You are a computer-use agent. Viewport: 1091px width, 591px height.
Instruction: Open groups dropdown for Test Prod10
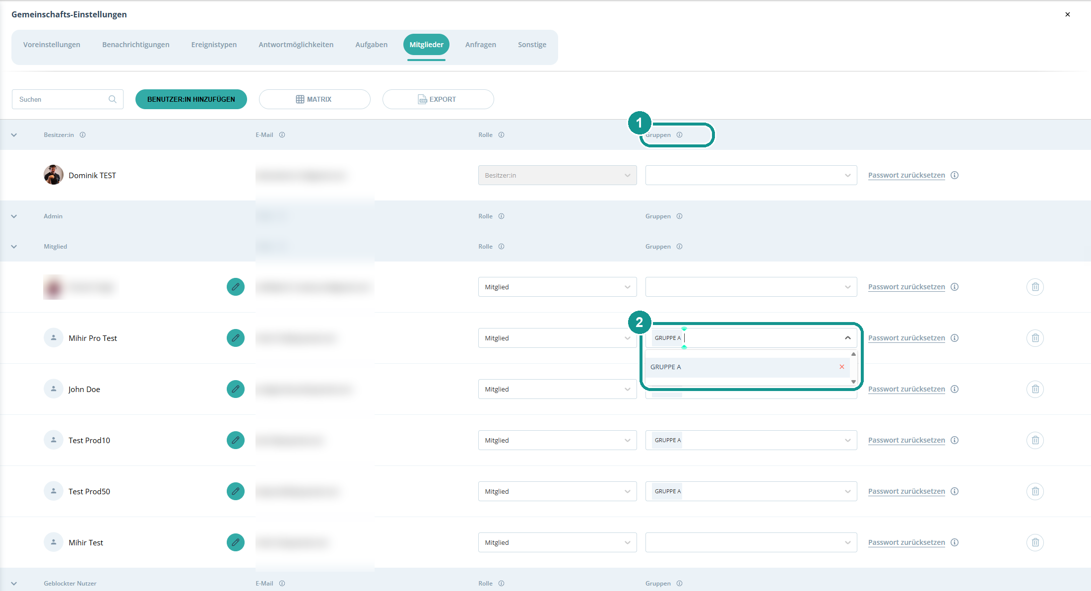point(751,440)
